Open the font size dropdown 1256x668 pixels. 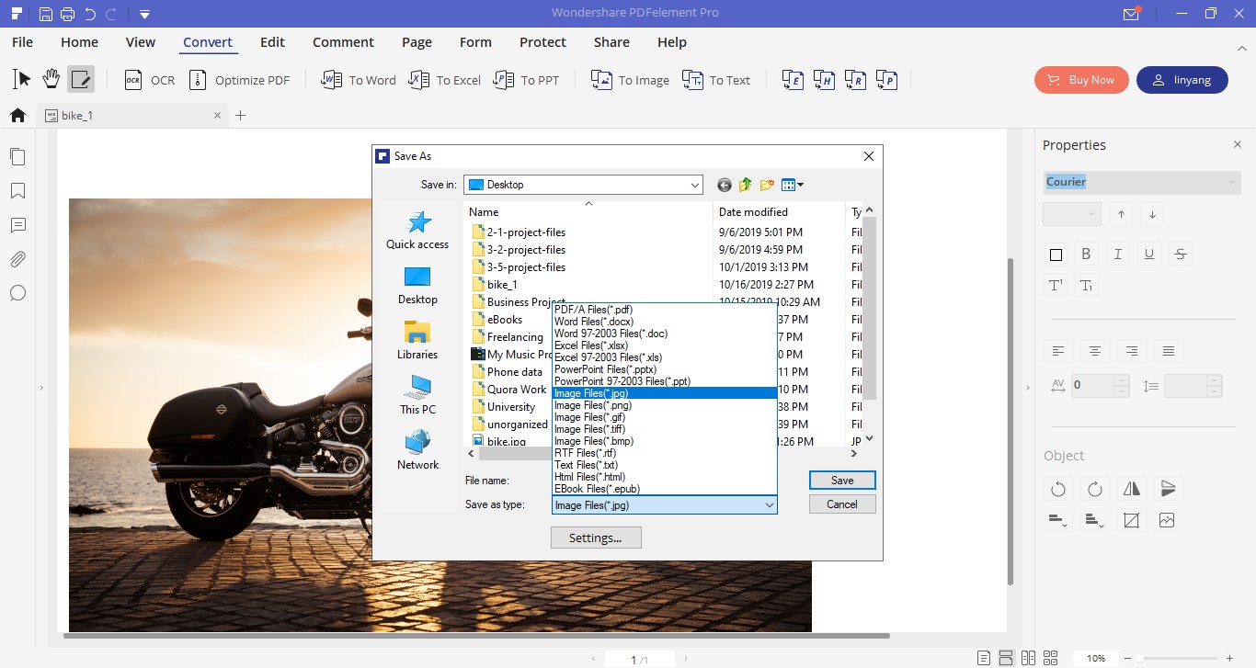click(1071, 214)
